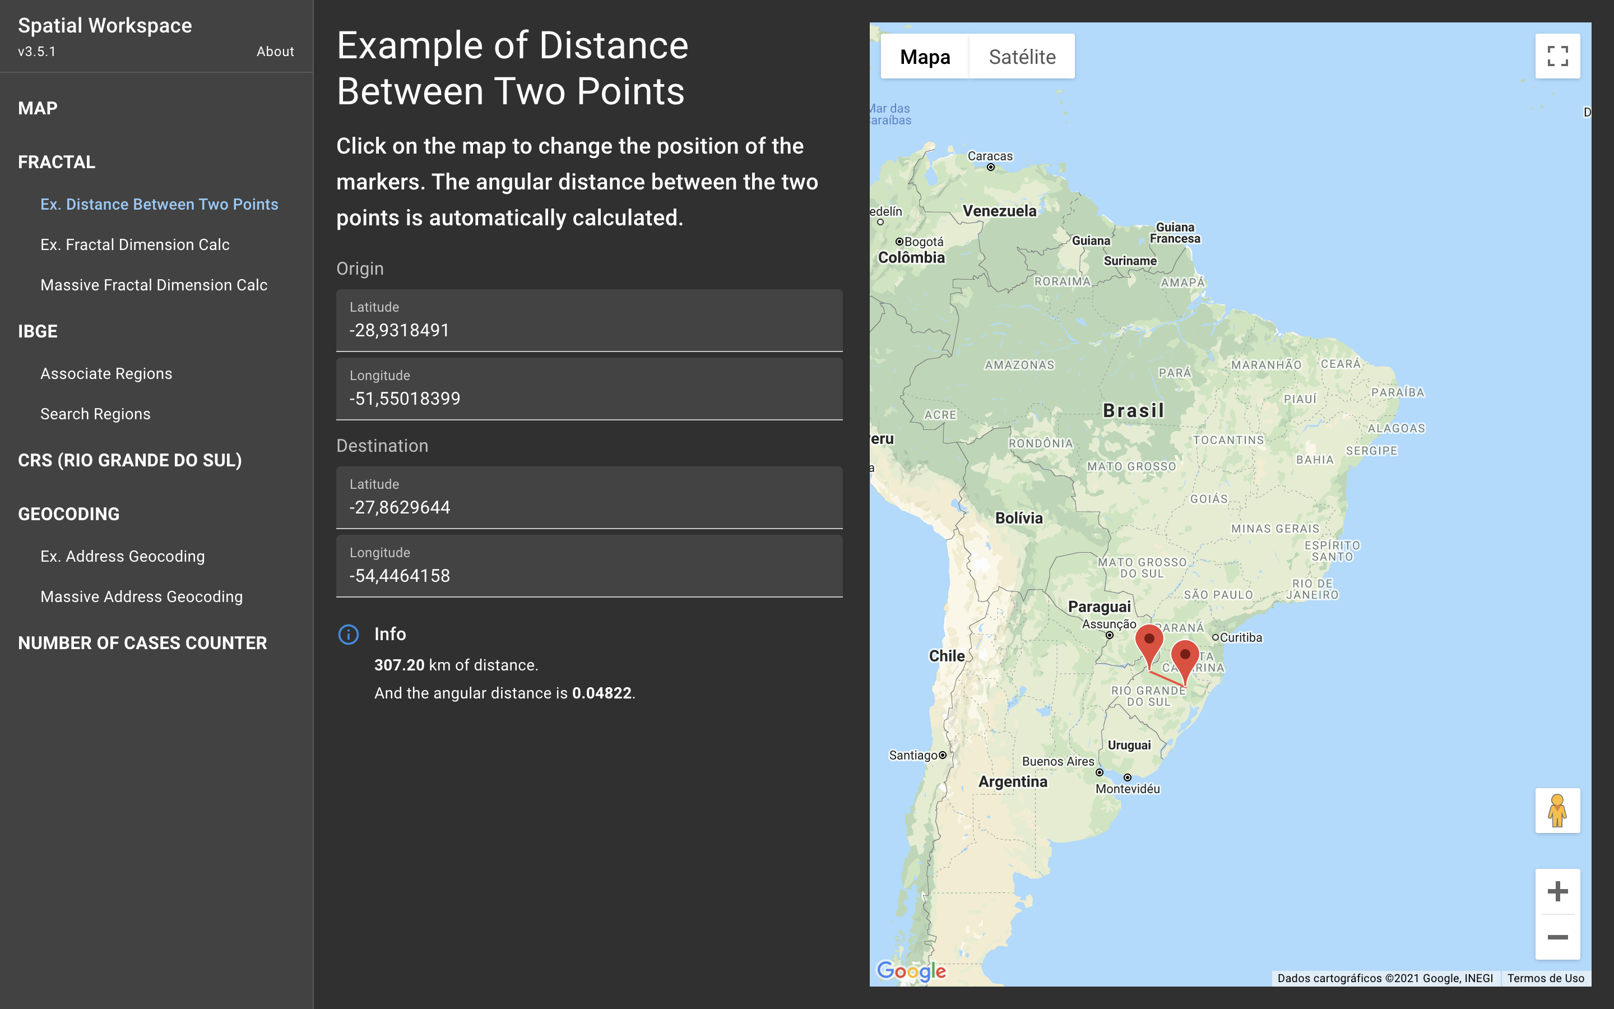Toggle fullscreen view of the map
The width and height of the screenshot is (1614, 1009).
pos(1557,56)
